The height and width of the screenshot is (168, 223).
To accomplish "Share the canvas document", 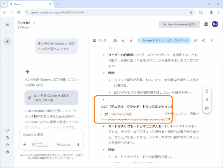I will click(x=204, y=40).
